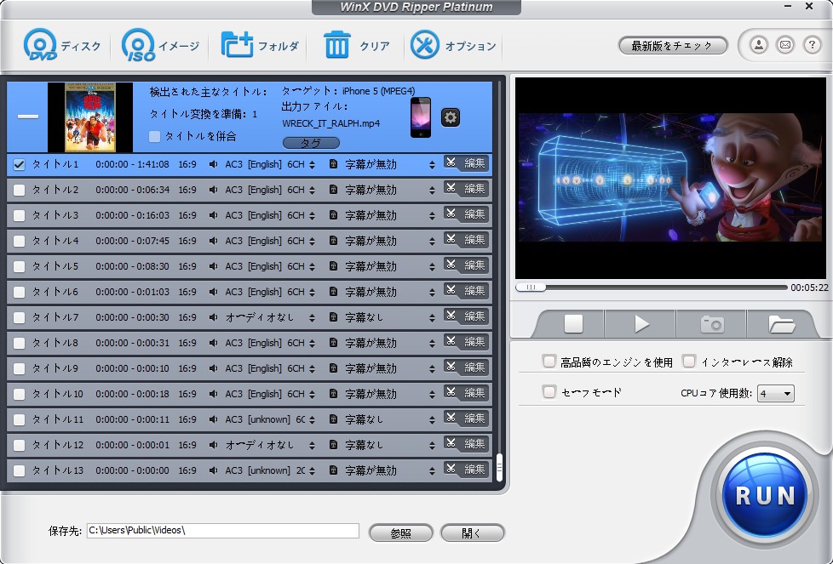The height and width of the screenshot is (564, 833).
Task: Open the ISO イメージ loader
Action: click(138, 45)
